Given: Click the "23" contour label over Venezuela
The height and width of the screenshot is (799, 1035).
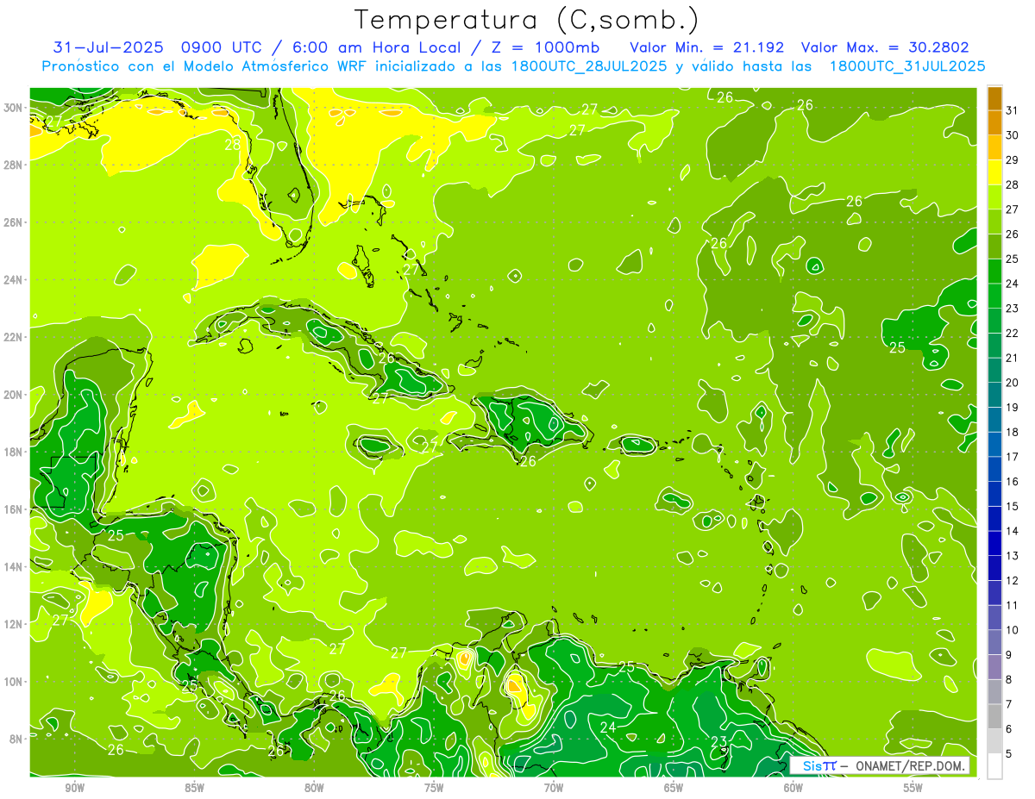Looking at the screenshot, I should 718,741.
